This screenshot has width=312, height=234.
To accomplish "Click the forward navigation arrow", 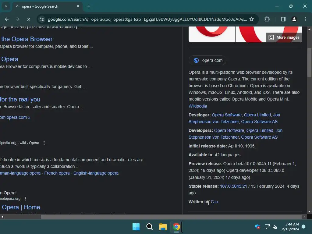I will [x=18, y=19].
